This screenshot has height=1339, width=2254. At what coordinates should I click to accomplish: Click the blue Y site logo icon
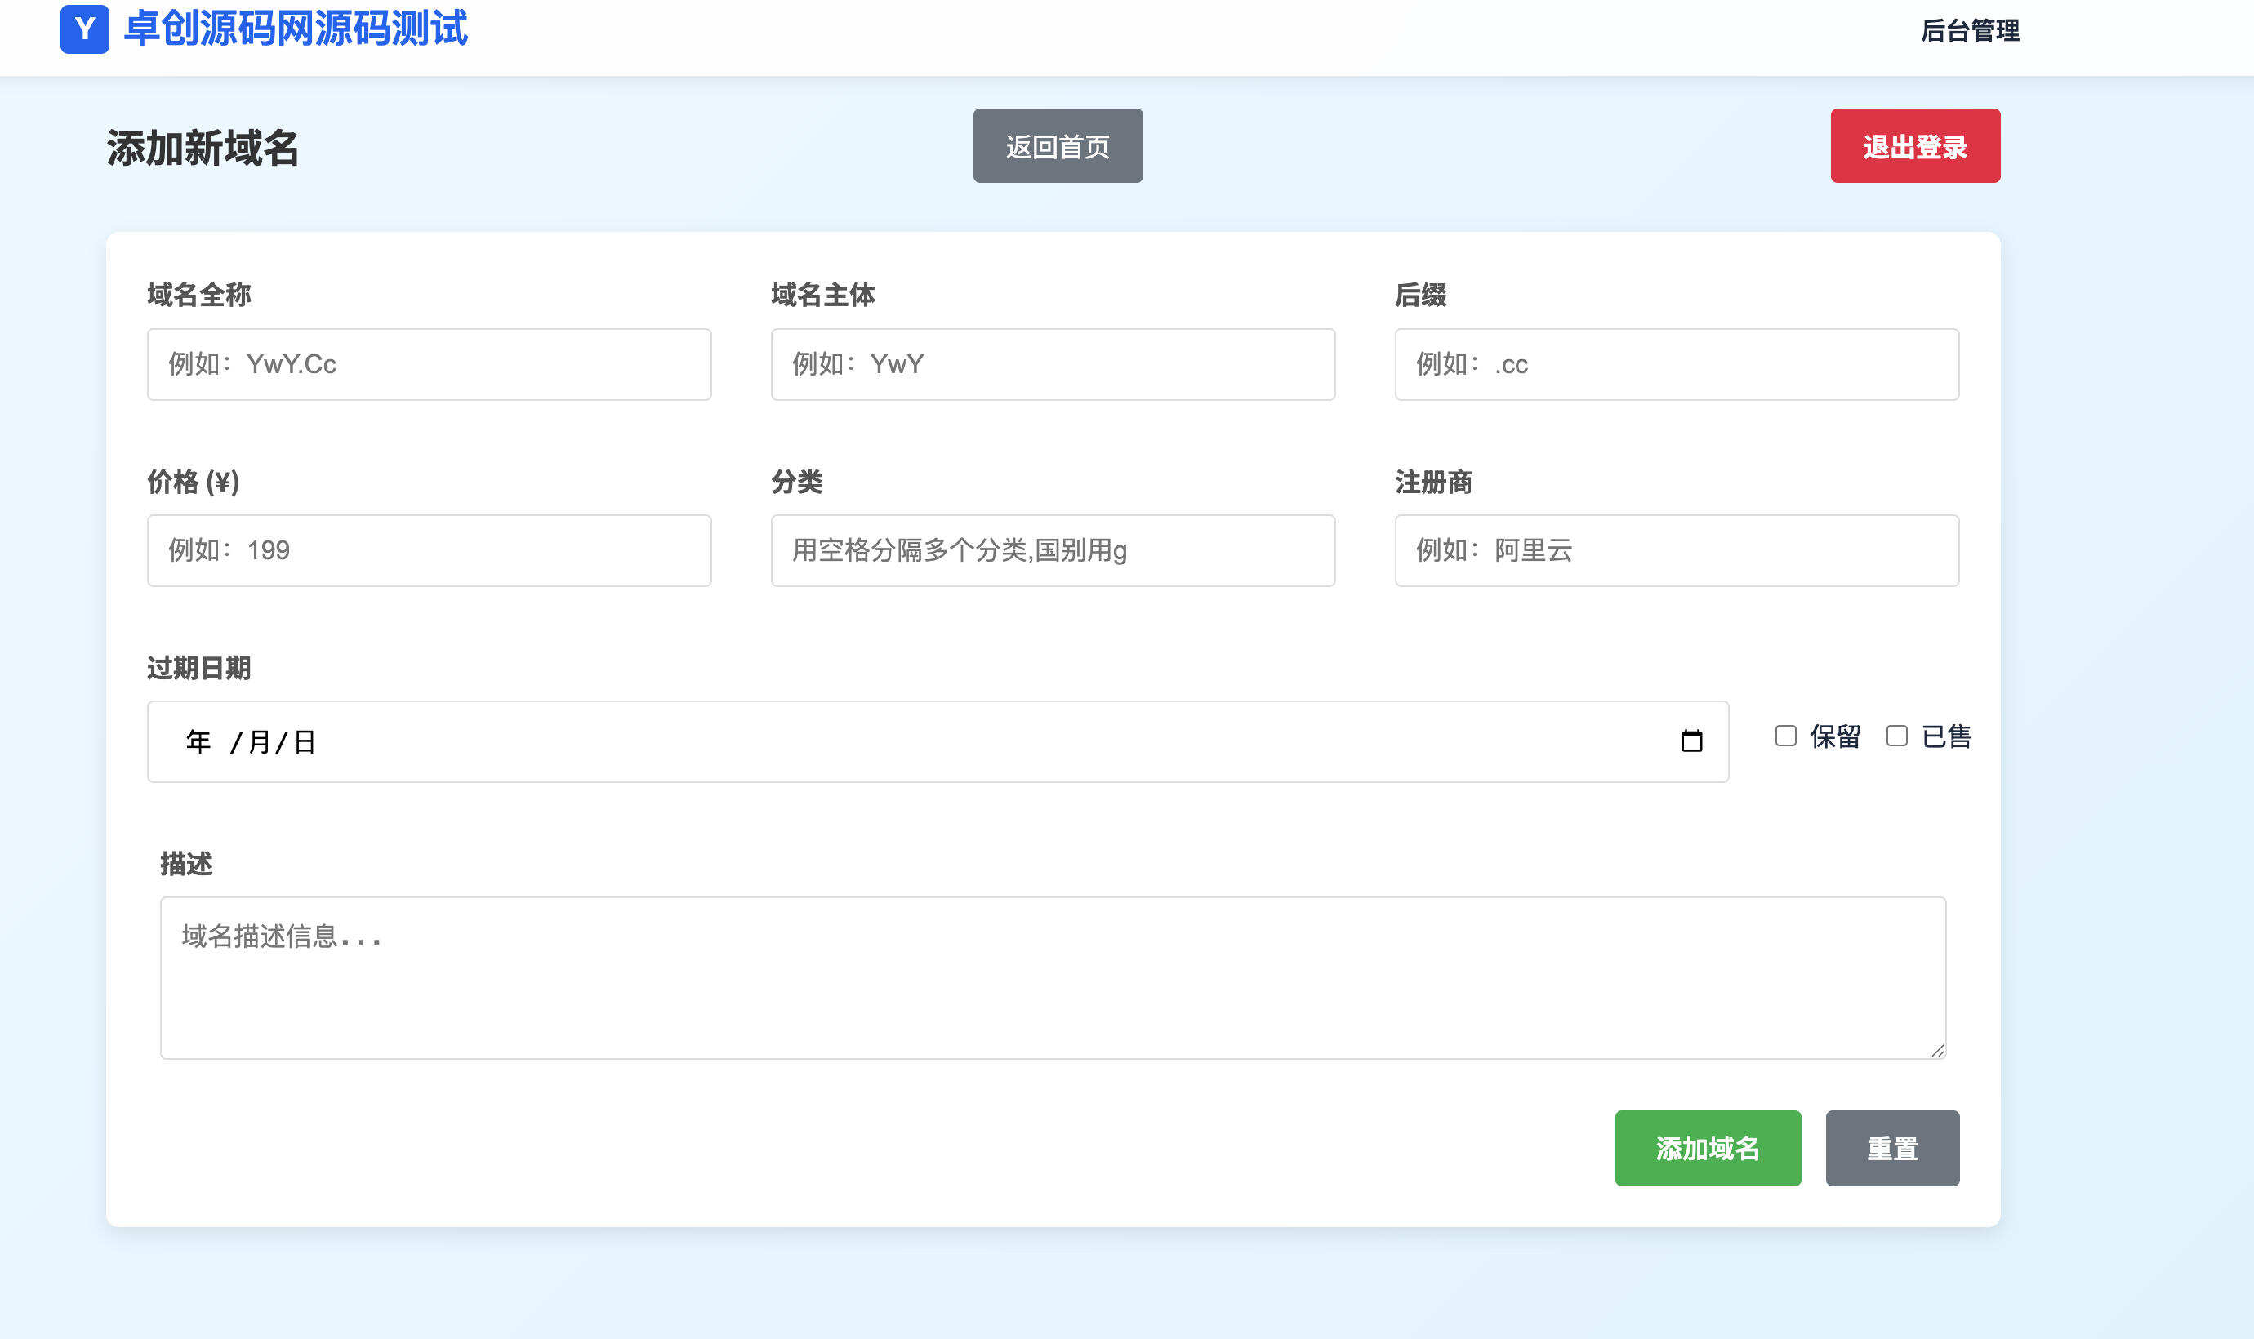click(84, 29)
